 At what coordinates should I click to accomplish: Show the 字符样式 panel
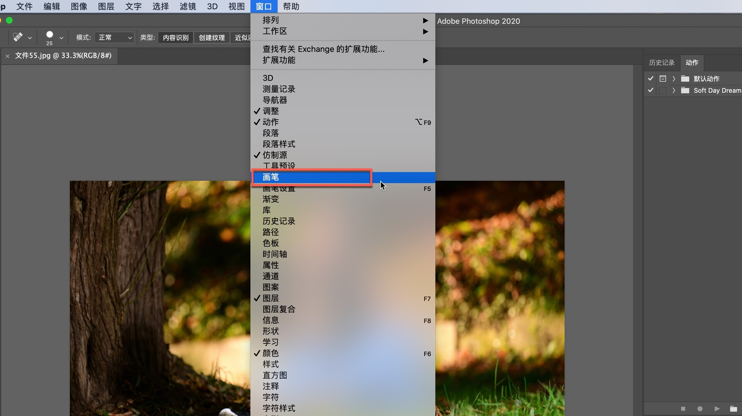point(343,408)
